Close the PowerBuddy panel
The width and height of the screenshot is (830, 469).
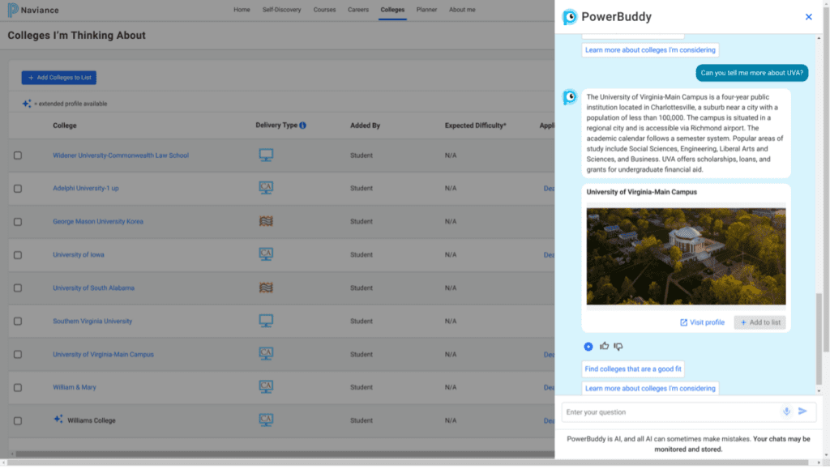tap(808, 17)
